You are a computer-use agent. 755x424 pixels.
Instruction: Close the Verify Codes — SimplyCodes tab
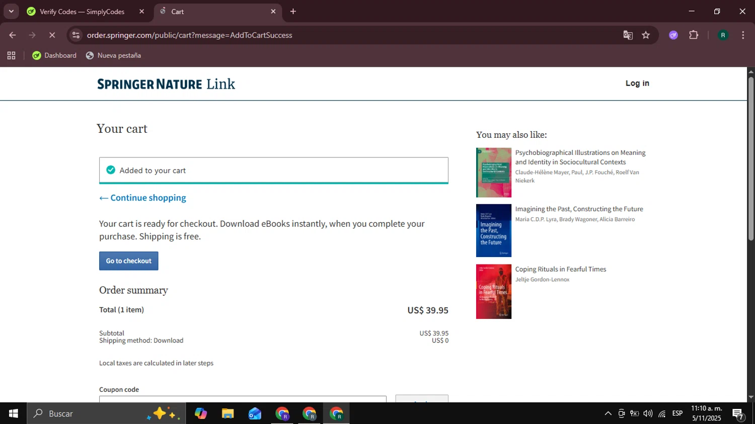pos(141,12)
